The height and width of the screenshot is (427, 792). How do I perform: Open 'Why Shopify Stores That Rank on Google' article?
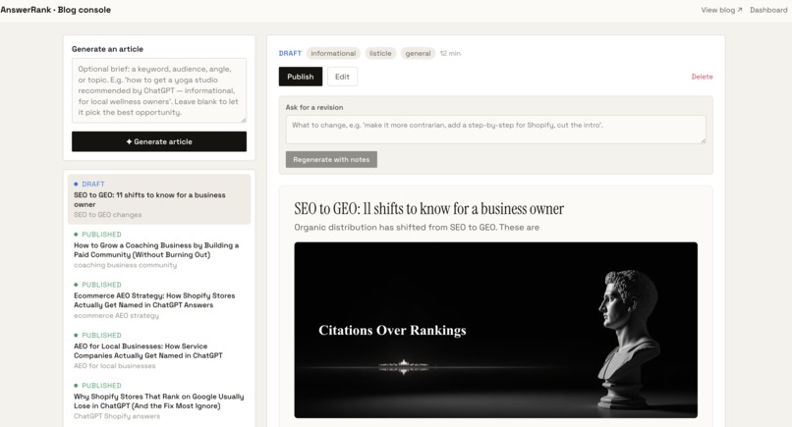click(x=159, y=401)
